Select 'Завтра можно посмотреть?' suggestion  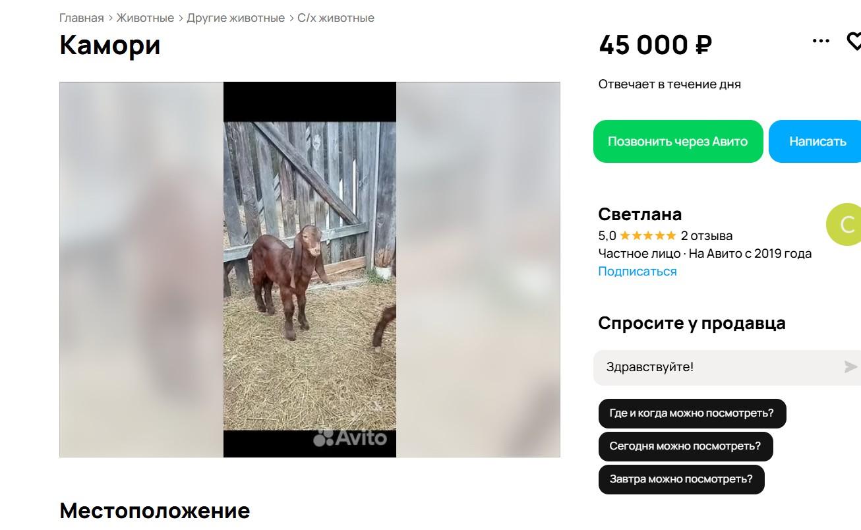click(681, 479)
